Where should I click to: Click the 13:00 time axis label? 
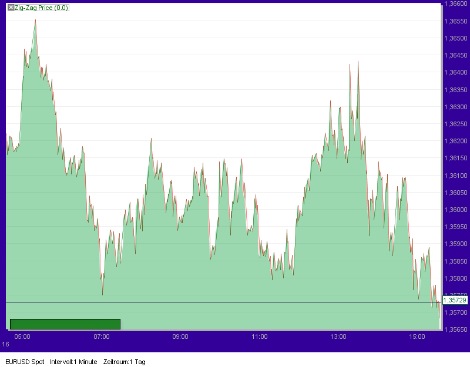(x=339, y=336)
